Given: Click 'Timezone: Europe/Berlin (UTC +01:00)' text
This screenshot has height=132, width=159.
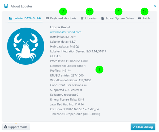Looking at the screenshot, I should pyautogui.click(x=75, y=114).
